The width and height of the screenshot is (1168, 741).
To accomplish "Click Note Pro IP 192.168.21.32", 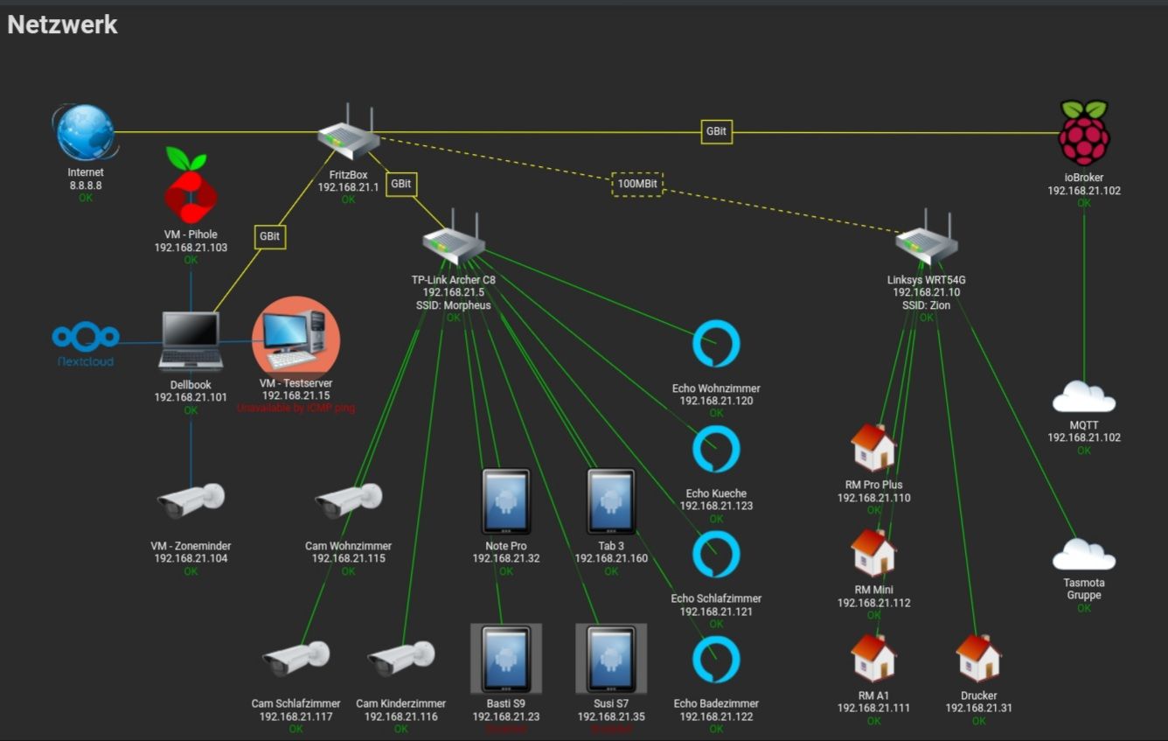I will (506, 558).
